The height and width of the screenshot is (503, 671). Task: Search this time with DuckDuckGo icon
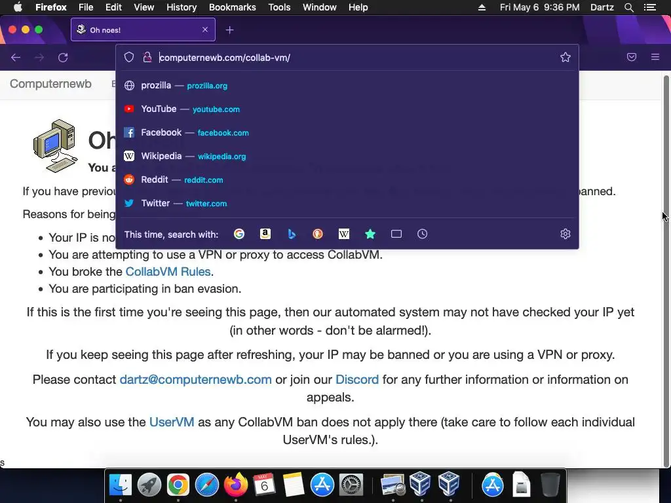(318, 234)
